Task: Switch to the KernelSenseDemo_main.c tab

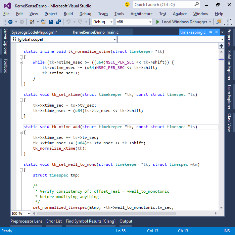Action: click(96, 32)
